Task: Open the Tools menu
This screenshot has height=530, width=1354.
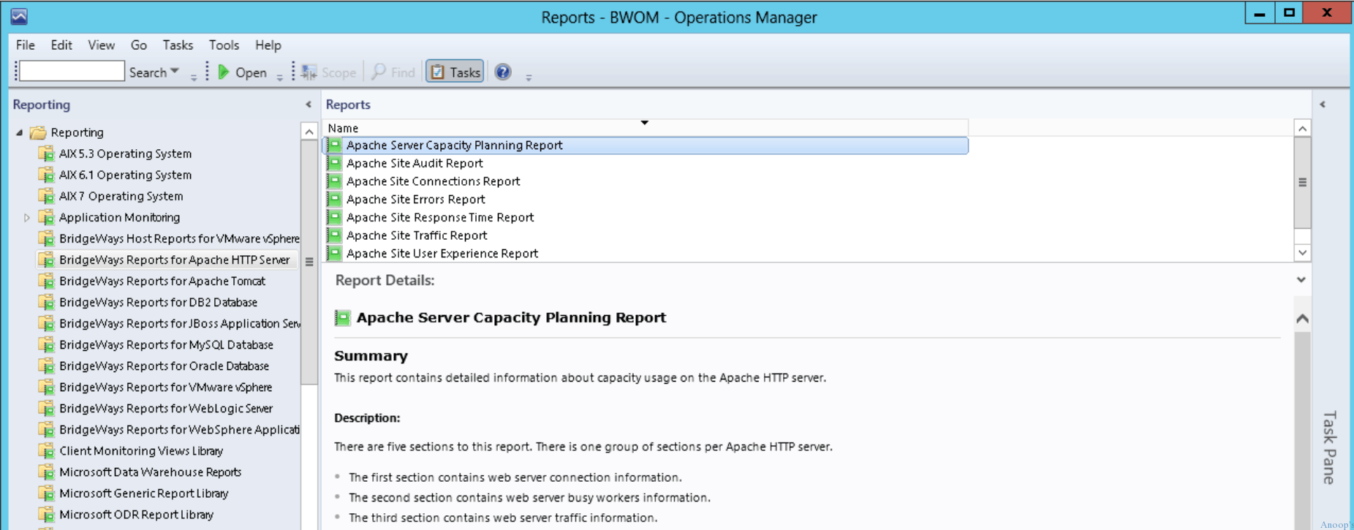Action: pos(224,45)
